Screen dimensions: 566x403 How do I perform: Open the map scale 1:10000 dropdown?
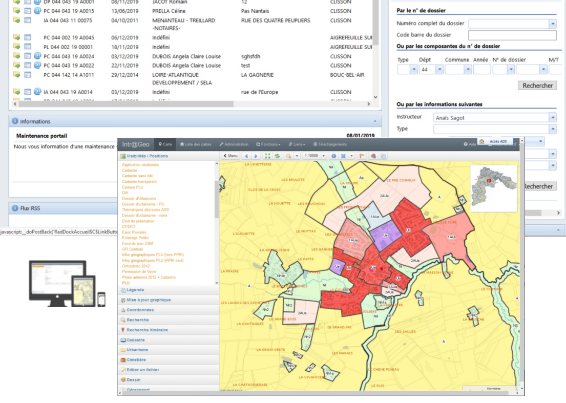coord(324,156)
